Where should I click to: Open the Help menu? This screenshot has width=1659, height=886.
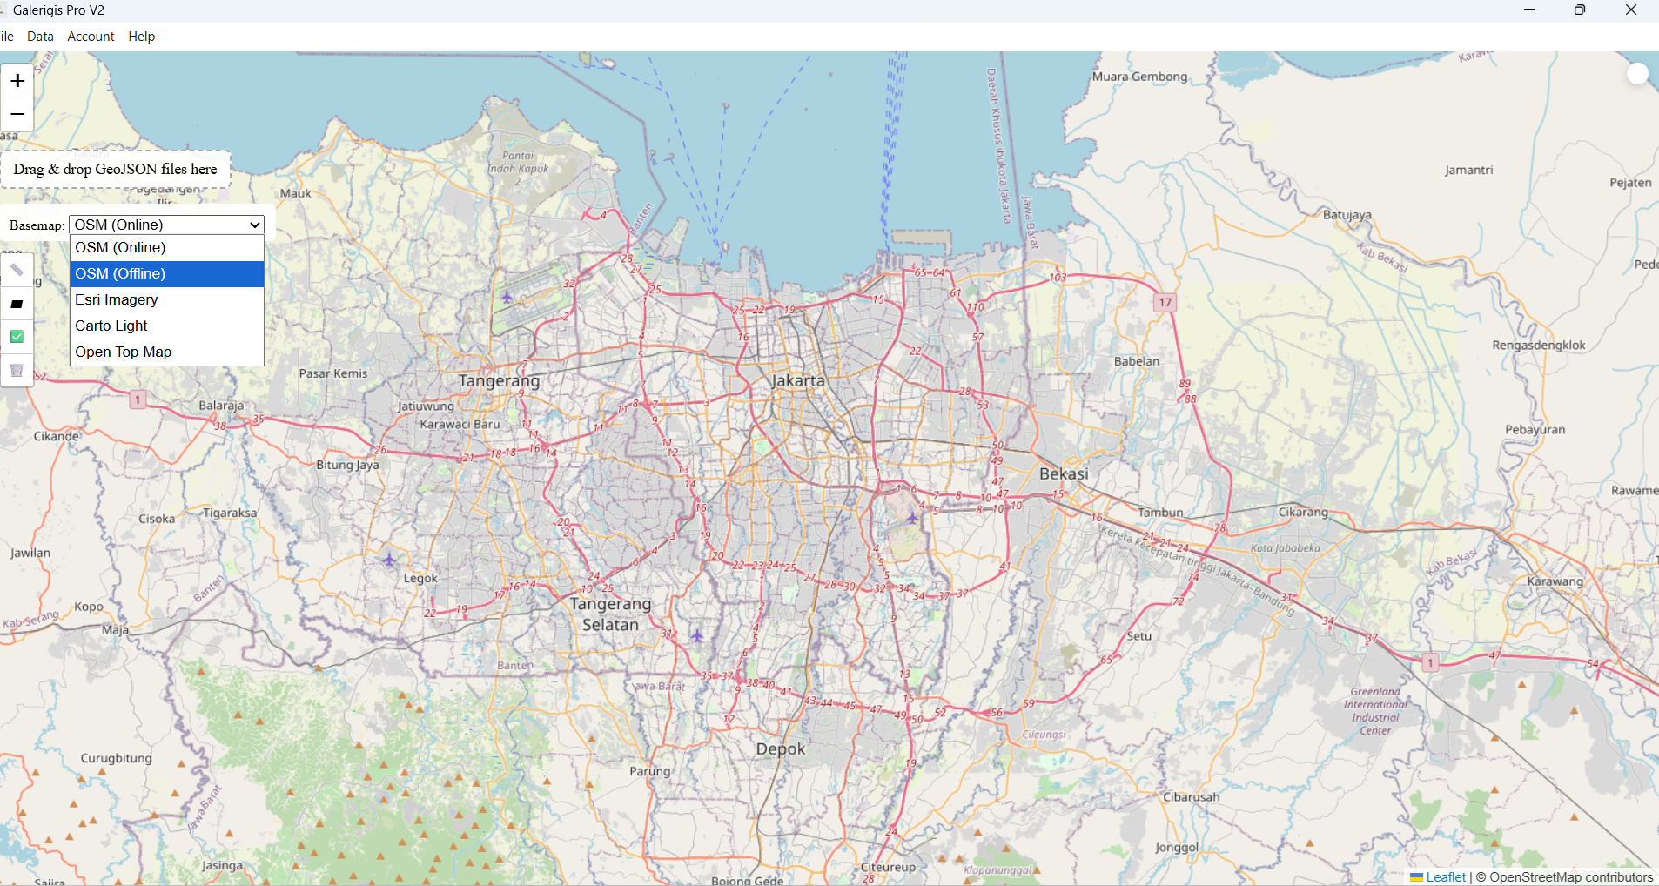tap(141, 36)
